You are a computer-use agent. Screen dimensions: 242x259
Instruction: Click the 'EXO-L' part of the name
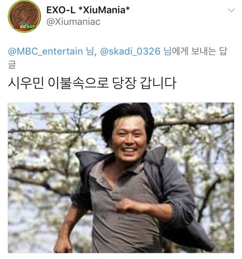point(61,10)
